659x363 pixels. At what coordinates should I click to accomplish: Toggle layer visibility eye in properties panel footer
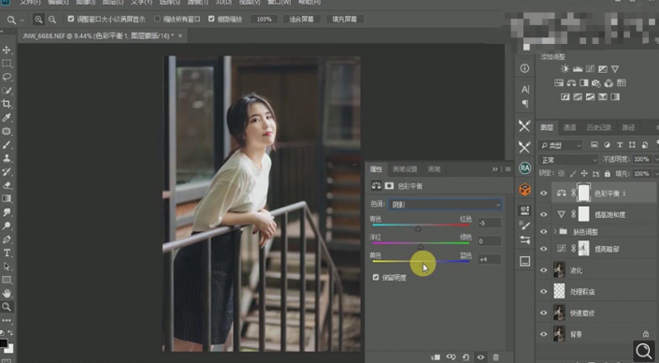click(x=480, y=357)
